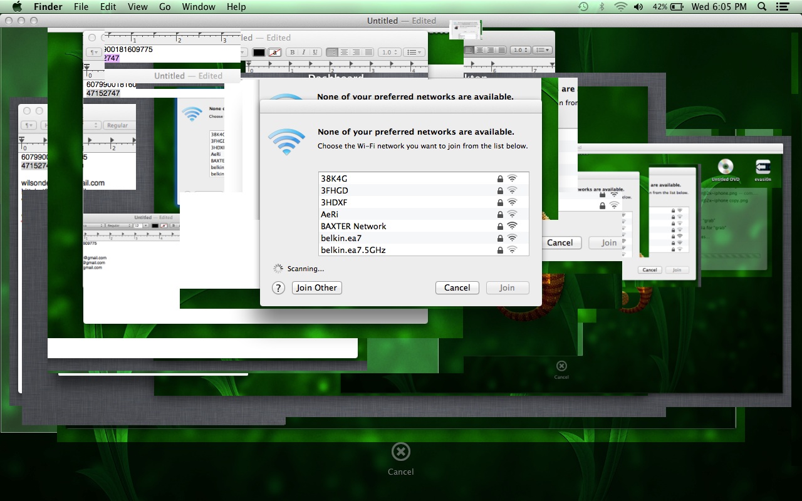The height and width of the screenshot is (501, 802).
Task: Open the File menu
Action: (81, 7)
